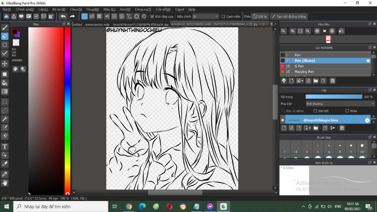Select the Eraser tool
This screenshot has width=377, height=212.
point(4,36)
